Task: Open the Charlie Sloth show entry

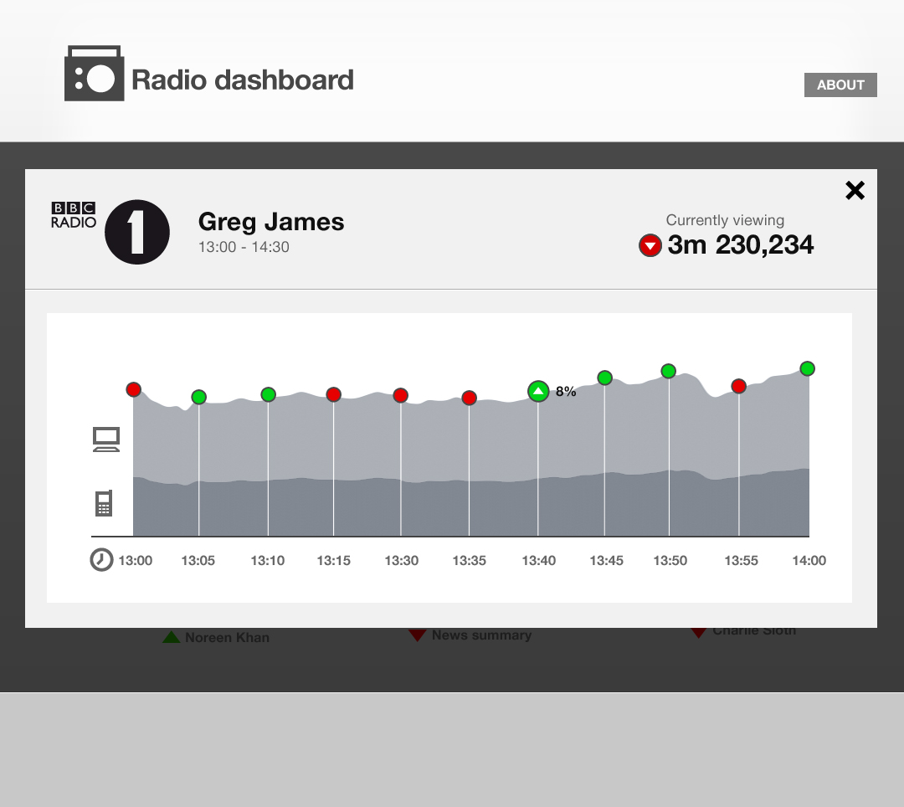Action: pyautogui.click(x=751, y=630)
